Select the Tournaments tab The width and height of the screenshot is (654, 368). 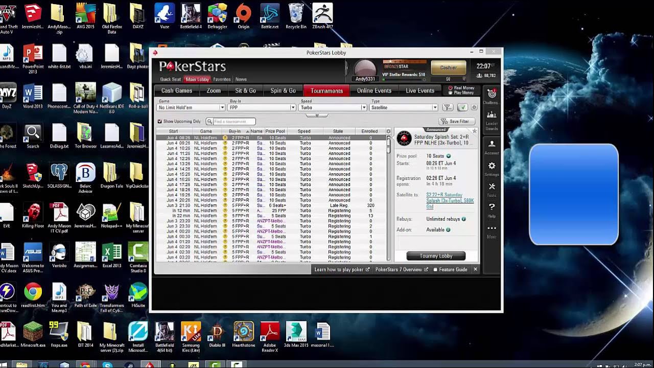pyautogui.click(x=326, y=90)
